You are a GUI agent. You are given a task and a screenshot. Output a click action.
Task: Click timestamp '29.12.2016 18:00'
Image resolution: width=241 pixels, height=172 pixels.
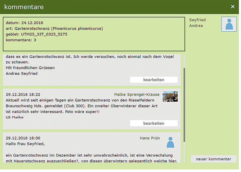[x=23, y=138]
